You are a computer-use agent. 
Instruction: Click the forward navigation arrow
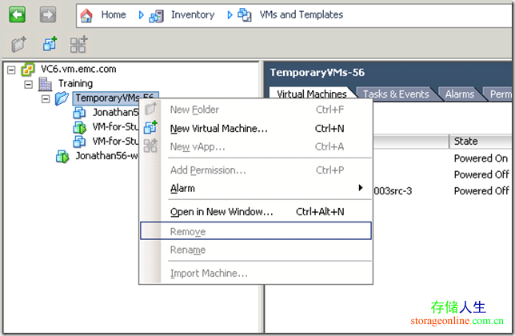[x=47, y=14]
